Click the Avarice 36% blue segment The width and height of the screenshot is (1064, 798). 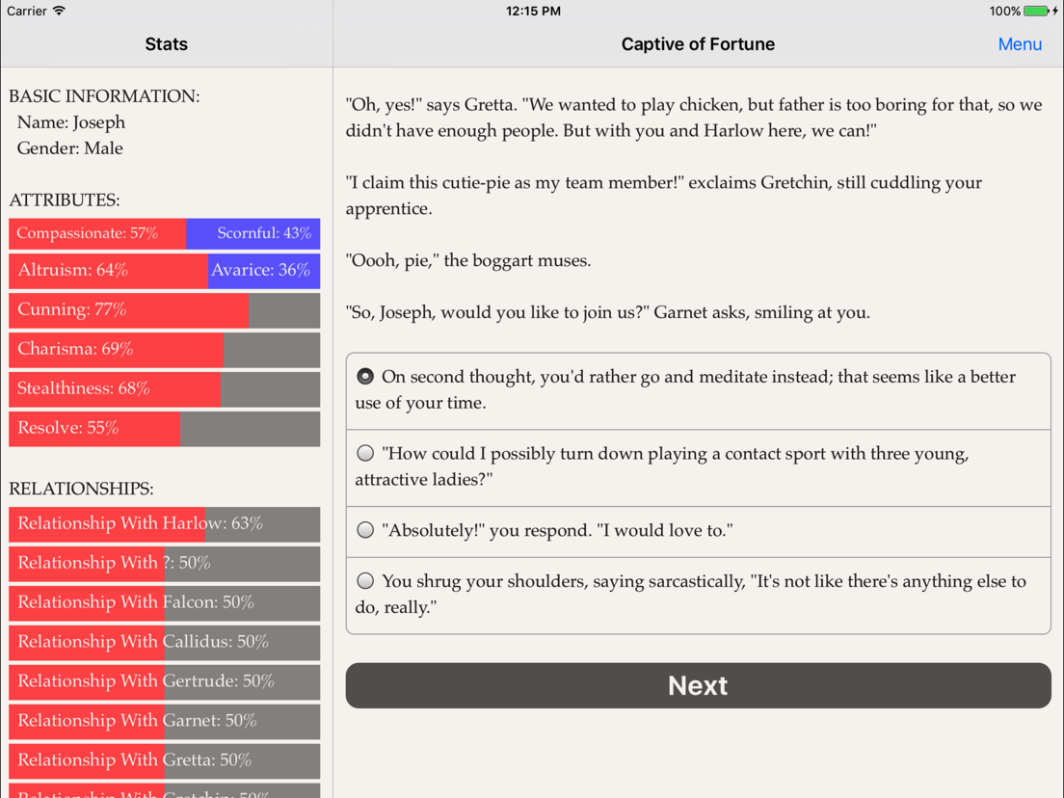(x=264, y=271)
